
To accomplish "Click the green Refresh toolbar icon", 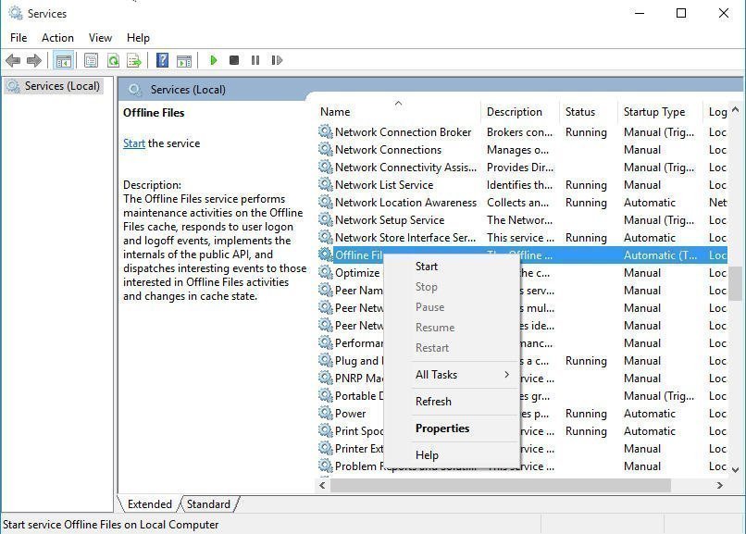I will coord(113,61).
